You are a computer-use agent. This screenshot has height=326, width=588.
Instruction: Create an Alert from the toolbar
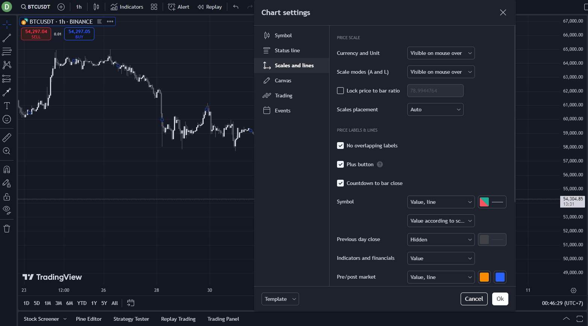click(178, 7)
